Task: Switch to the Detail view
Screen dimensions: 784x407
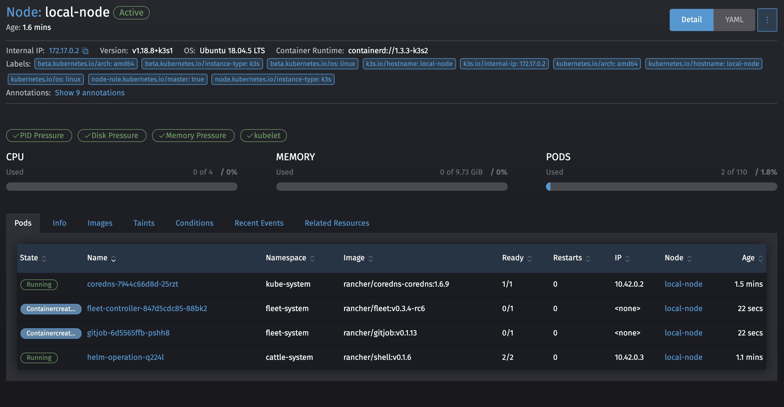Action: click(x=691, y=19)
